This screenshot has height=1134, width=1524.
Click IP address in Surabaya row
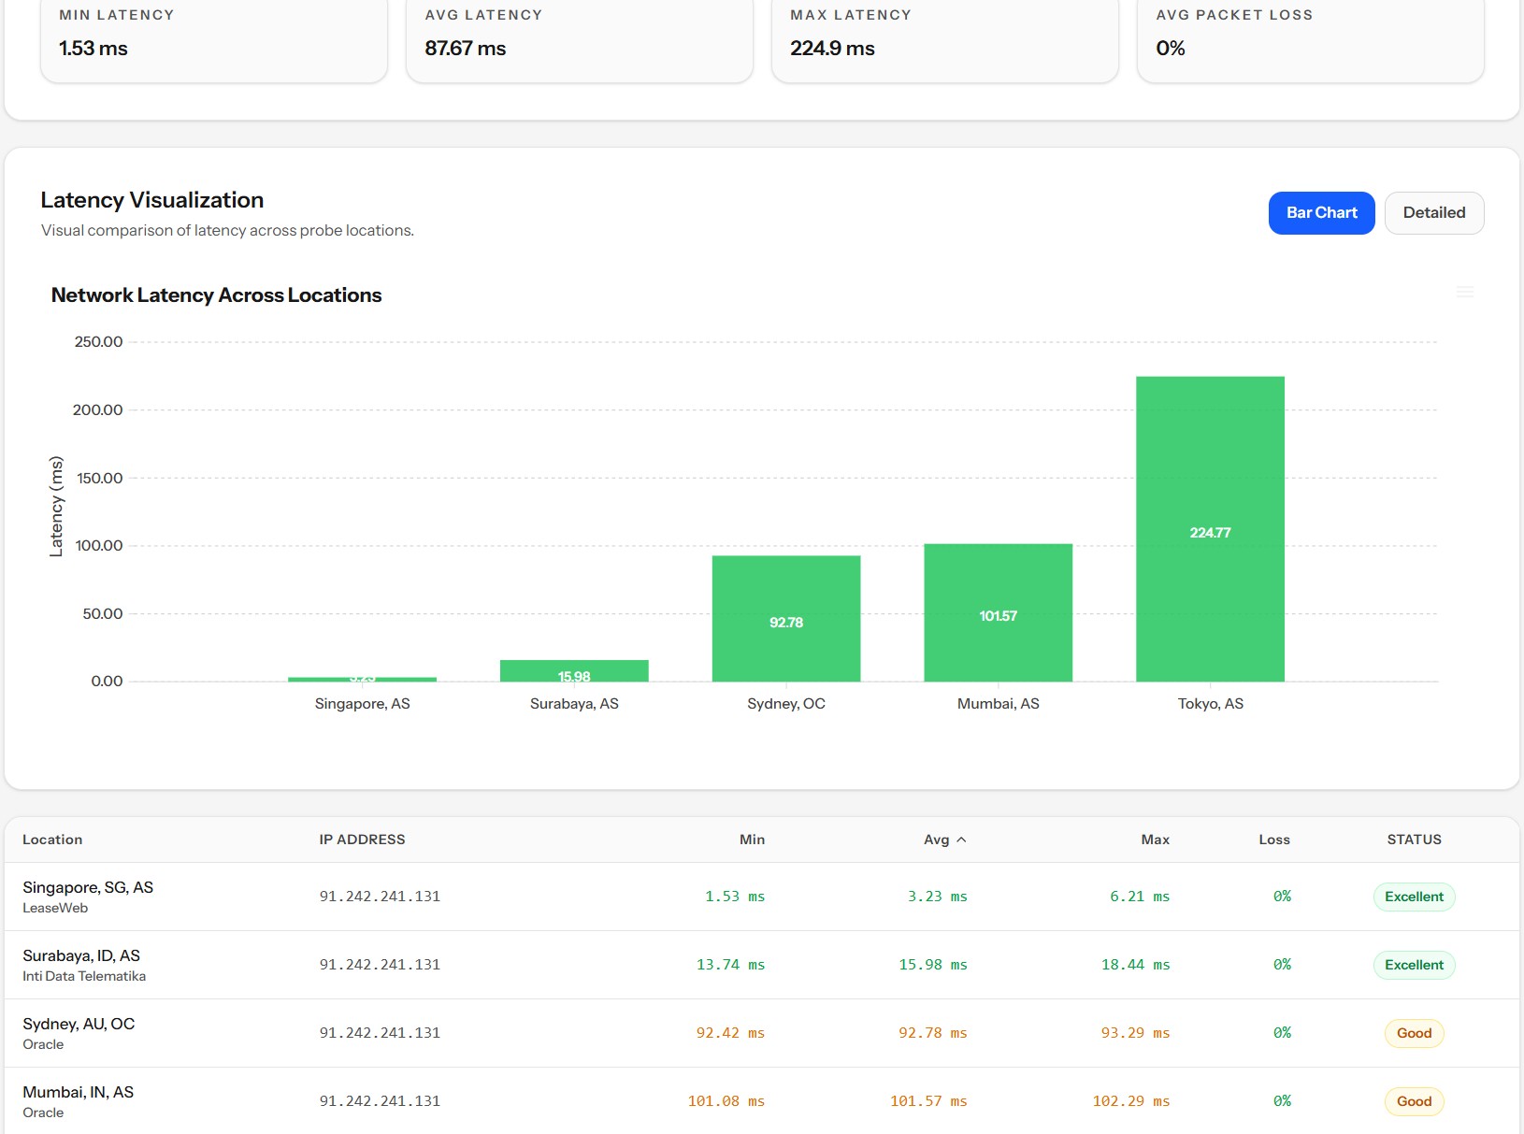380,965
